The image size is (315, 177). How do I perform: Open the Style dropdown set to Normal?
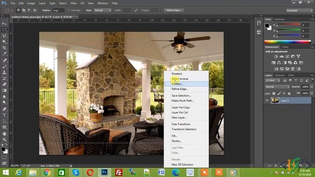[102, 10]
